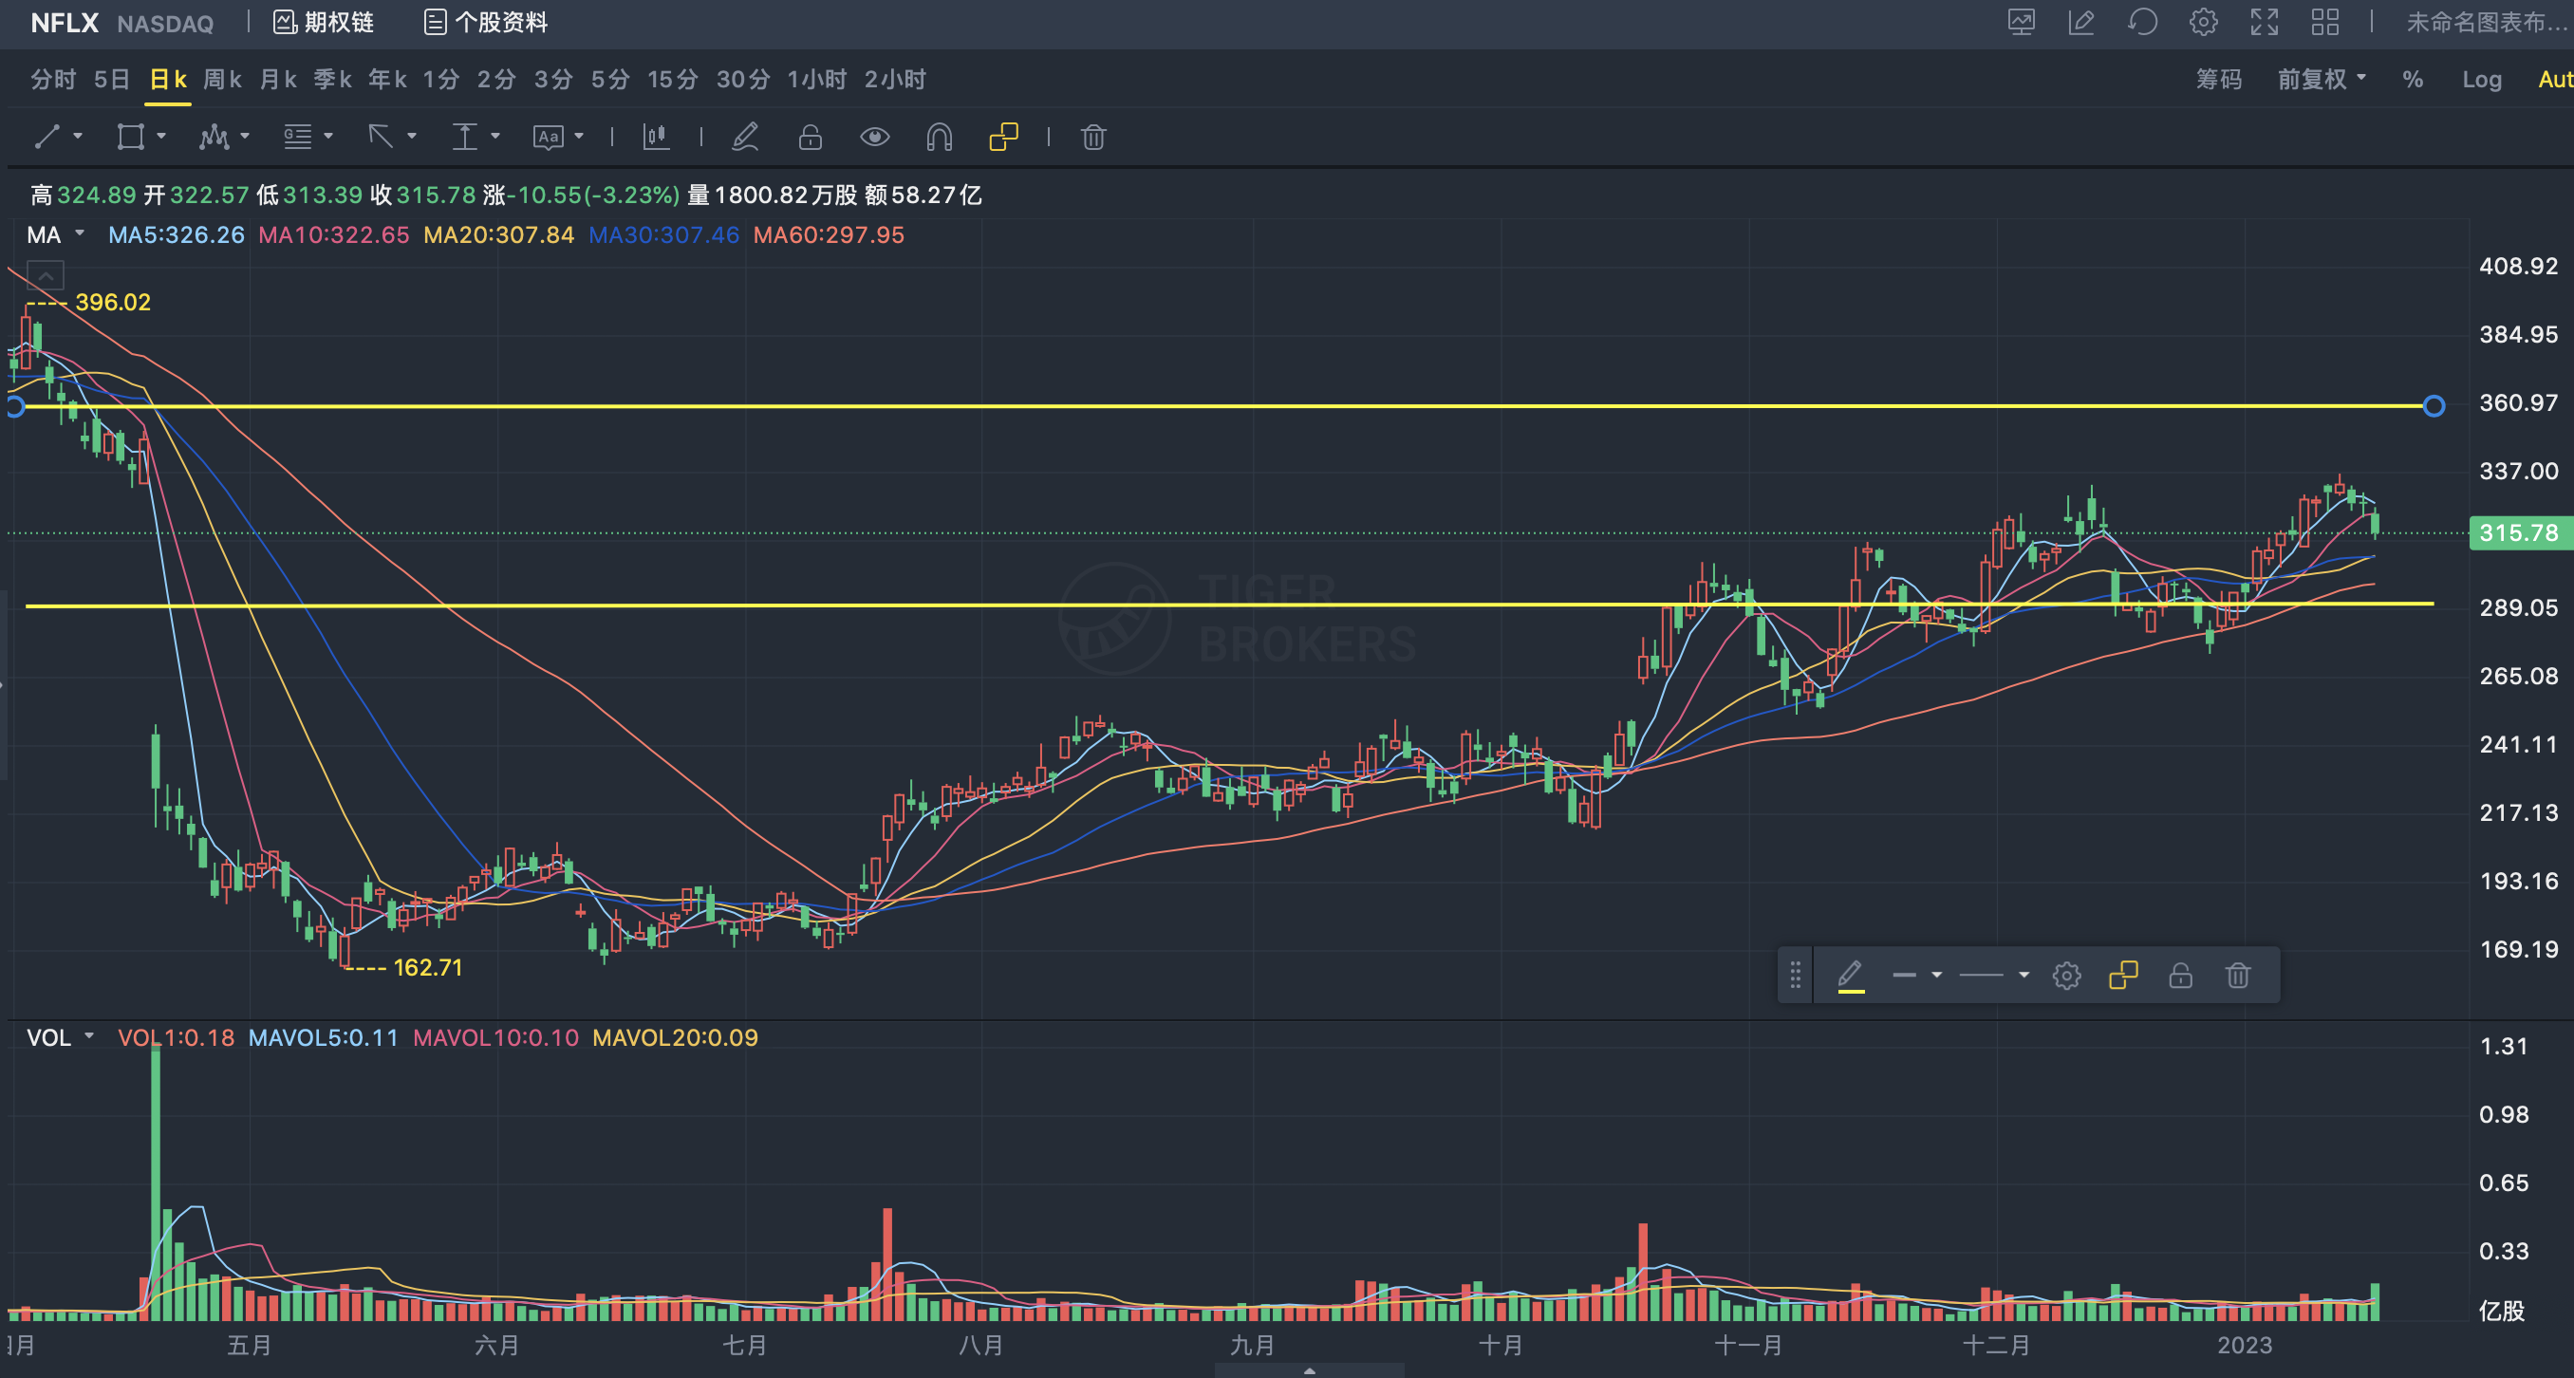Open text annotation variants dropdown arrow

[580, 137]
